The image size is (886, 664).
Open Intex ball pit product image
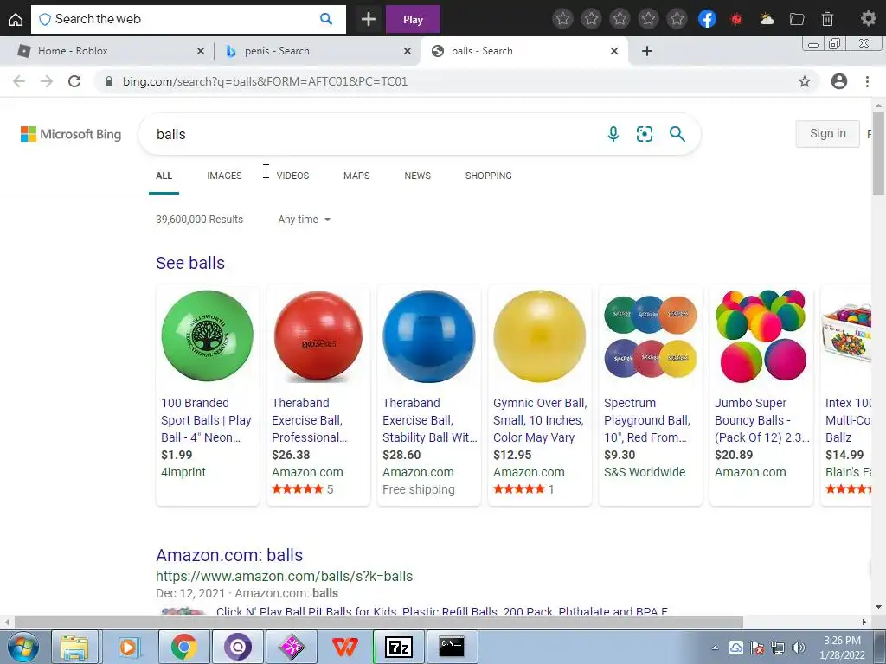point(846,336)
